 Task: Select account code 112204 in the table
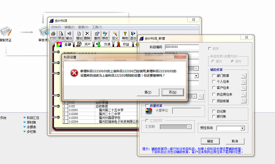(x=73, y=122)
